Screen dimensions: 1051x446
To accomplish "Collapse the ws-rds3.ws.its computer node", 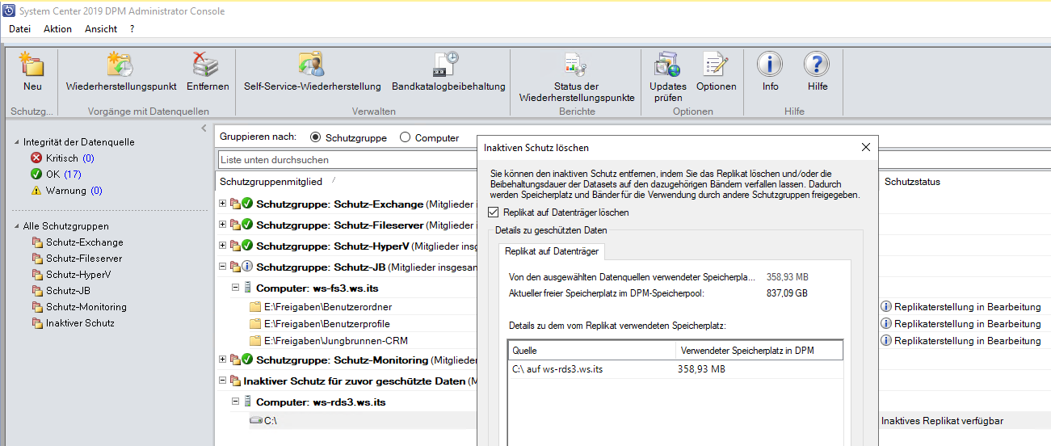I will (236, 402).
